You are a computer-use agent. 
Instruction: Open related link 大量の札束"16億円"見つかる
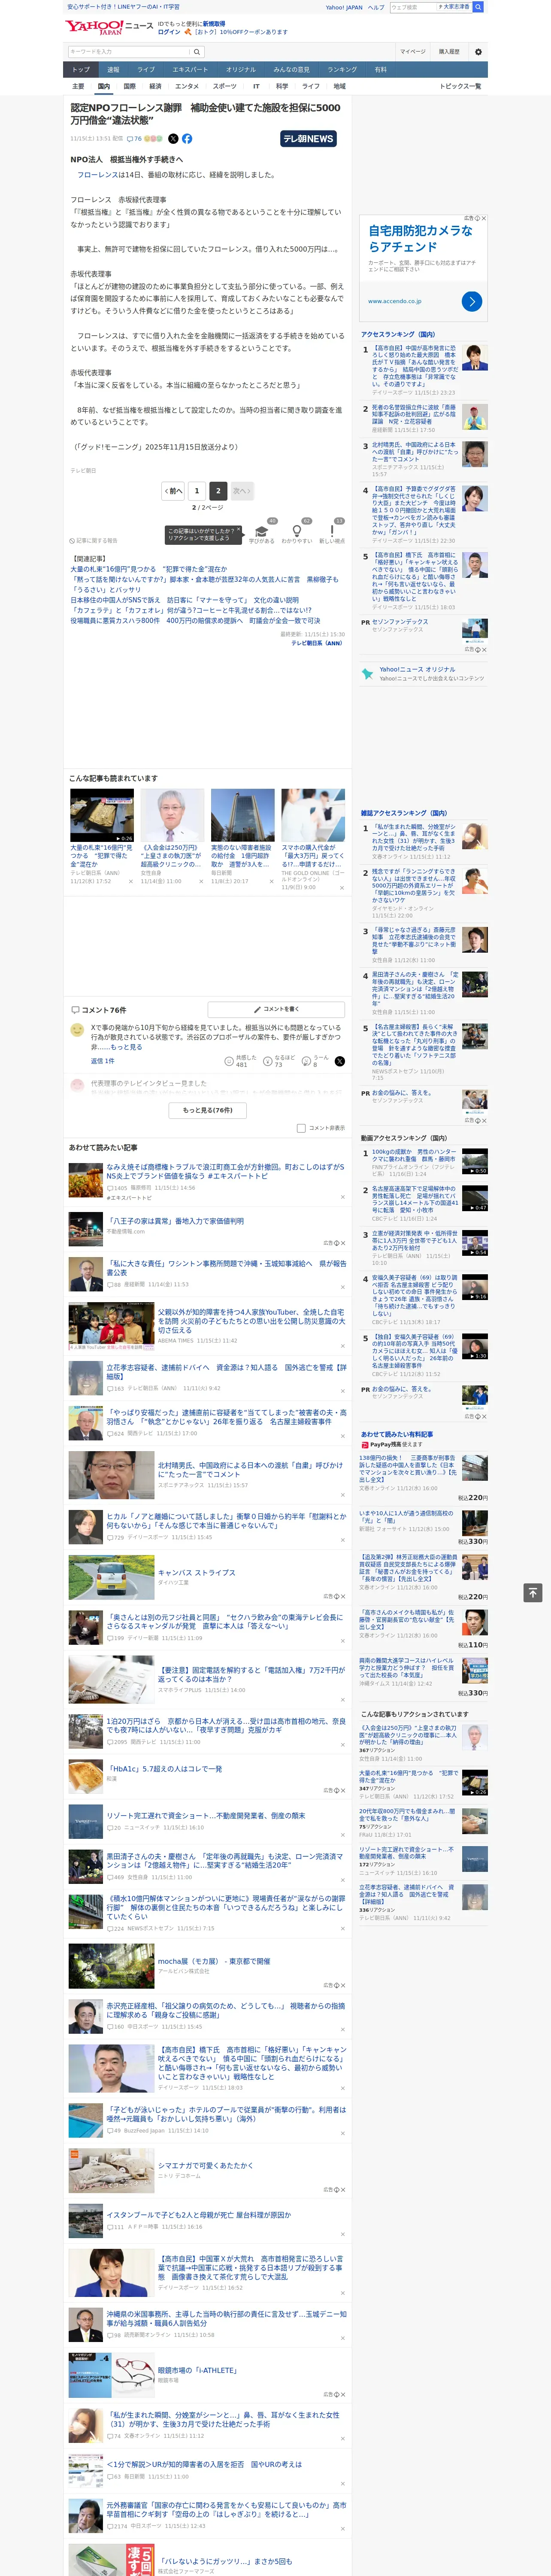[149, 569]
